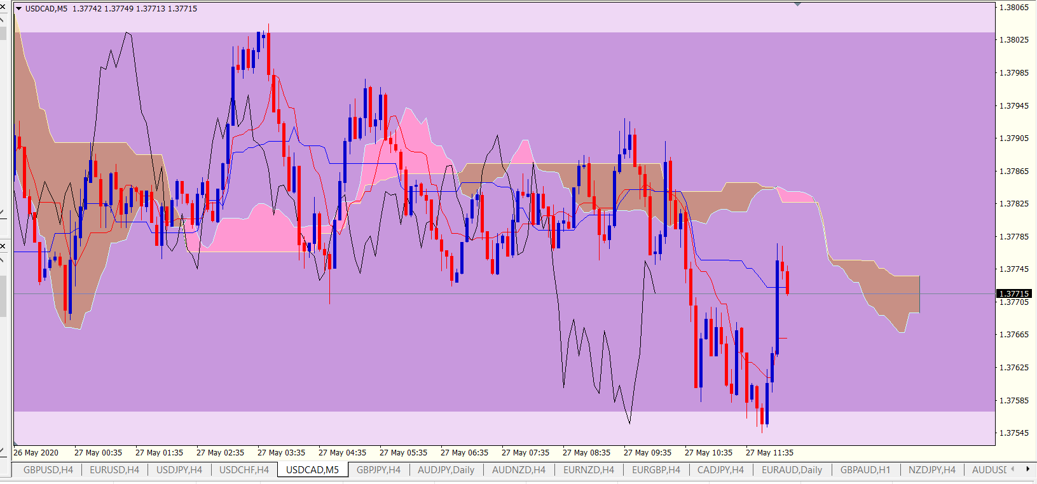This screenshot has width=1037, height=484.
Task: Click the 27 May 01:35 time label
Action: tap(159, 453)
